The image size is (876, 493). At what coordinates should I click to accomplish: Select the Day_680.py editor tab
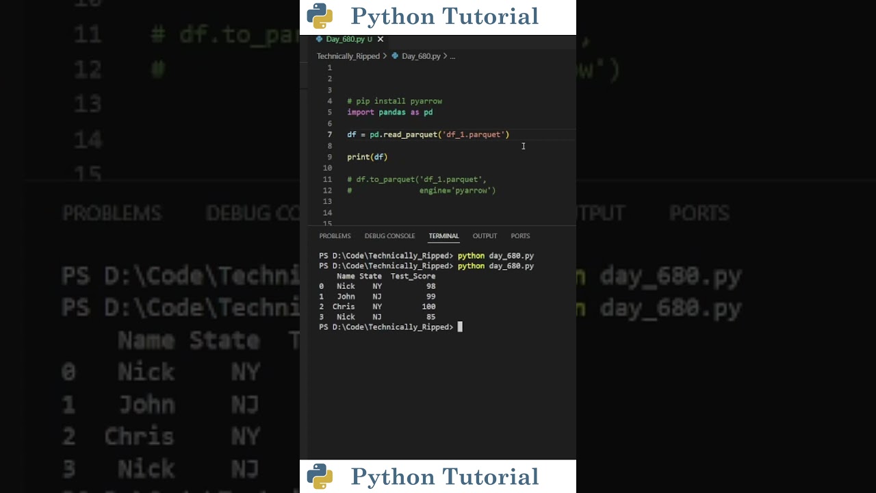[349, 39]
